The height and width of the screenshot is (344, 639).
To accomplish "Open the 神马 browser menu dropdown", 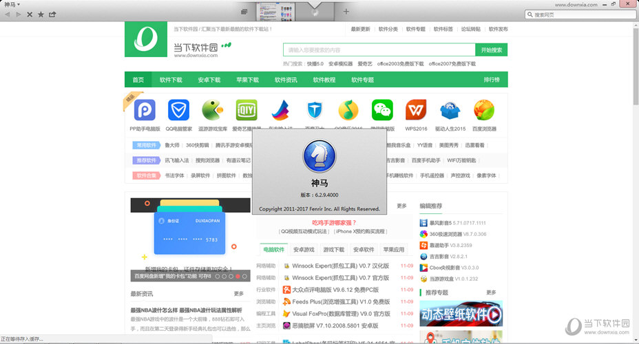I will (12, 5).
